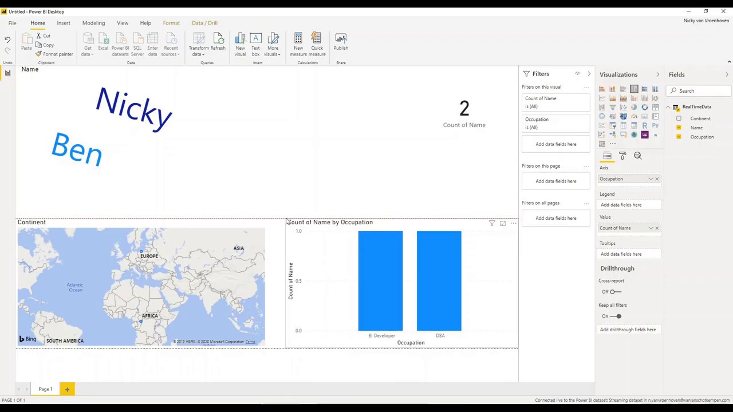The height and width of the screenshot is (412, 733).
Task: Collapse the ribbon with arrow
Action: (729, 62)
